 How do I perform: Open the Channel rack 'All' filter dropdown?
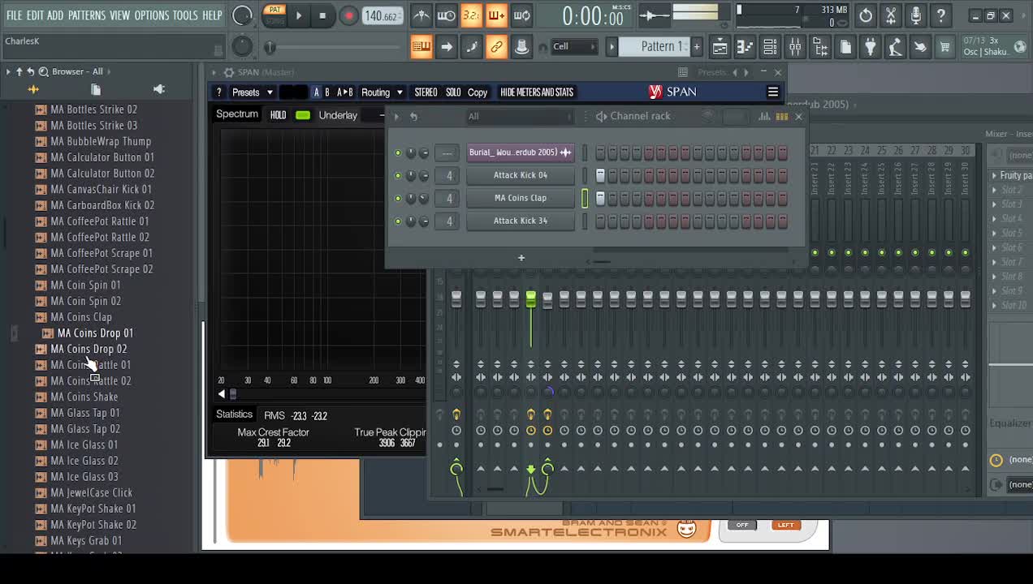tap(520, 117)
